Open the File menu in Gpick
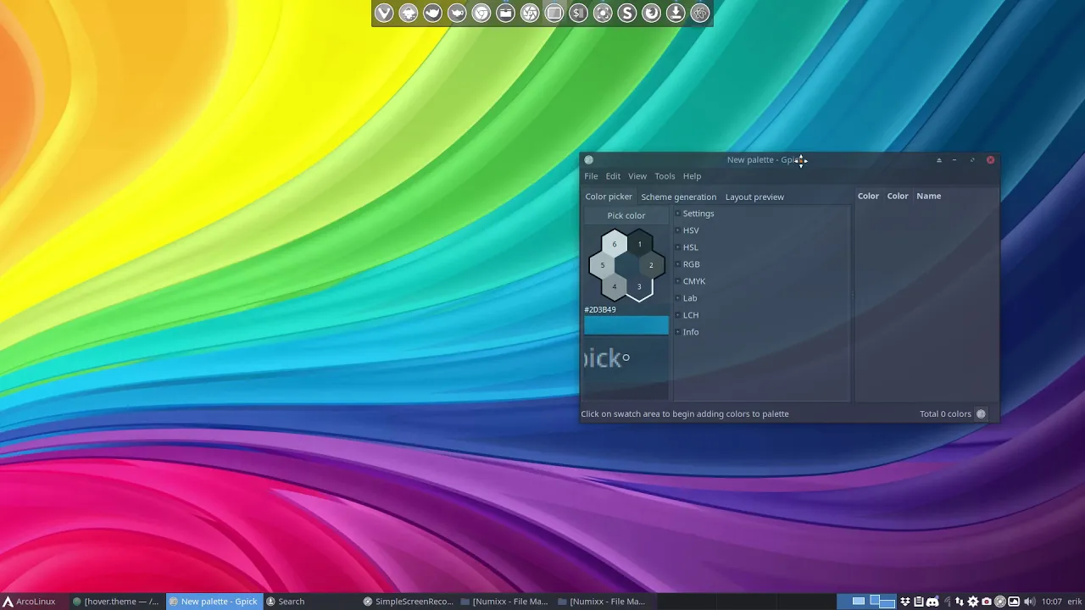 (x=591, y=176)
